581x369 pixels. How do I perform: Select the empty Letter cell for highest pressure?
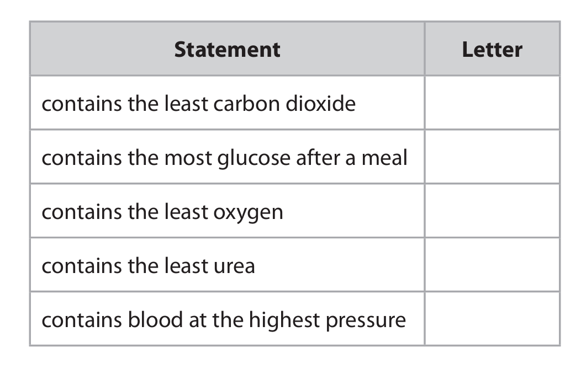point(492,319)
